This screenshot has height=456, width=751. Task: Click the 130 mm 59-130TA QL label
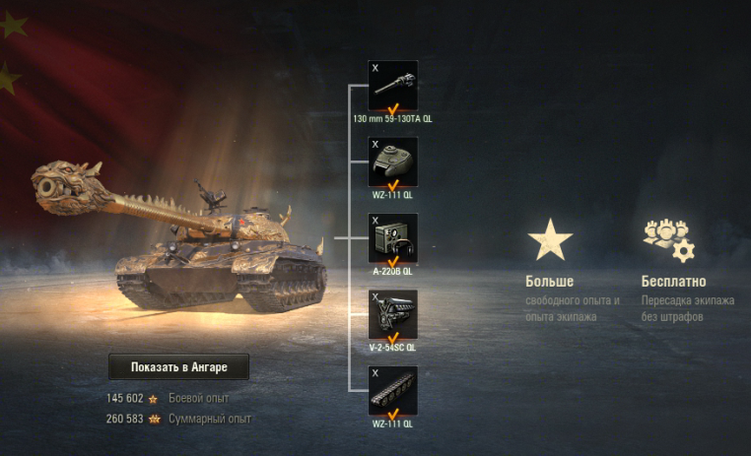point(392,119)
